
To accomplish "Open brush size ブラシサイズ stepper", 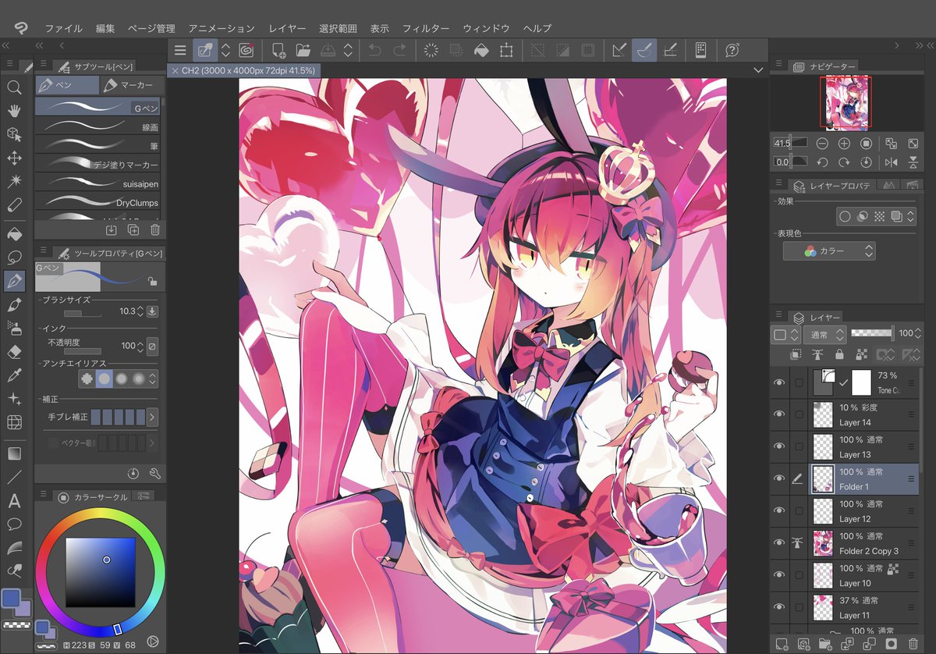I will [x=140, y=311].
